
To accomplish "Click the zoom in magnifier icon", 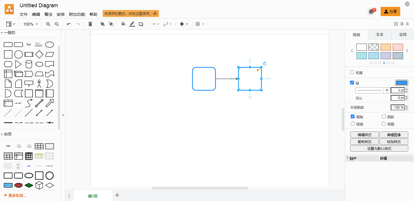I will [48, 24].
